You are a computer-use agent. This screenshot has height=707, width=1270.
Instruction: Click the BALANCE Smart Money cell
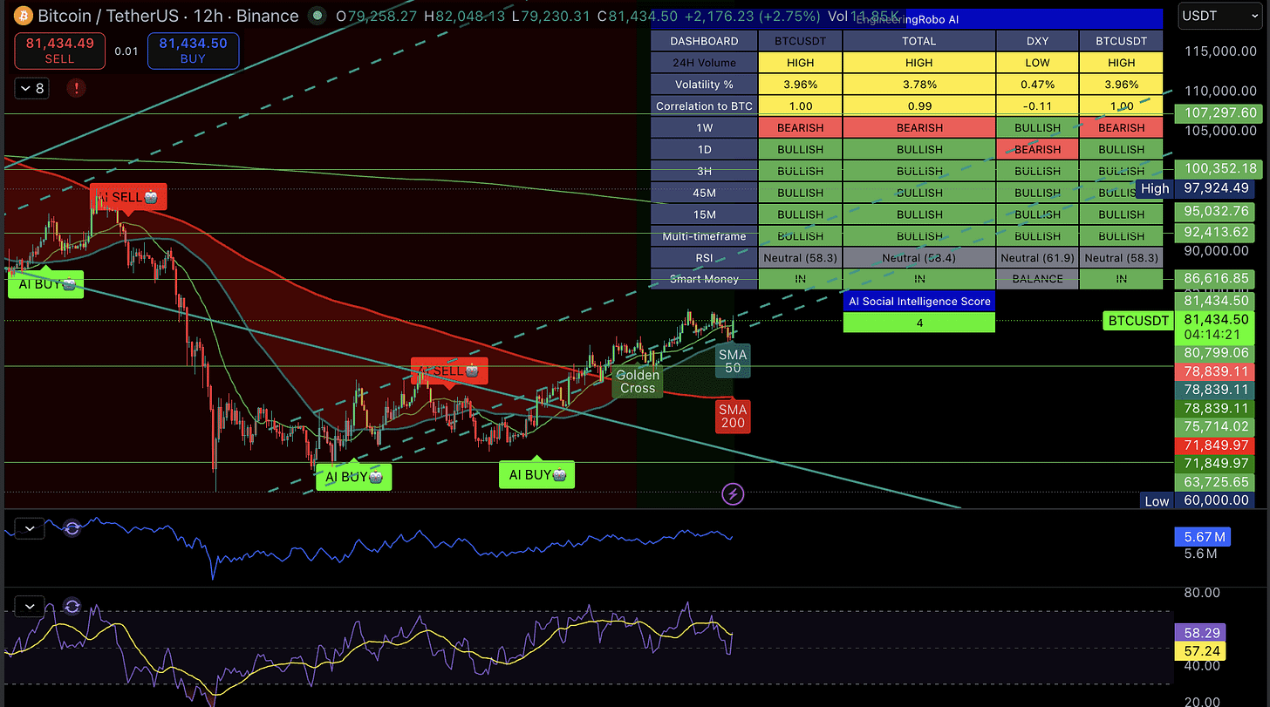tap(1037, 279)
